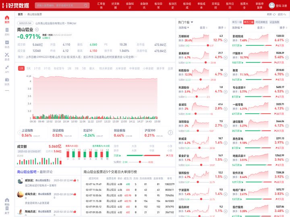Click the 豪美新材 52周价 slider dot

click(x=206, y=63)
